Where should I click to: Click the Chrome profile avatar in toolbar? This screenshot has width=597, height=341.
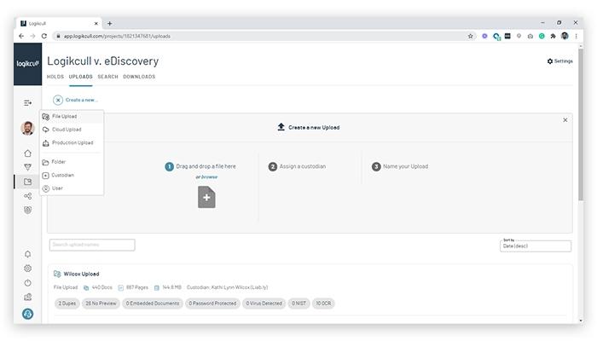point(565,36)
